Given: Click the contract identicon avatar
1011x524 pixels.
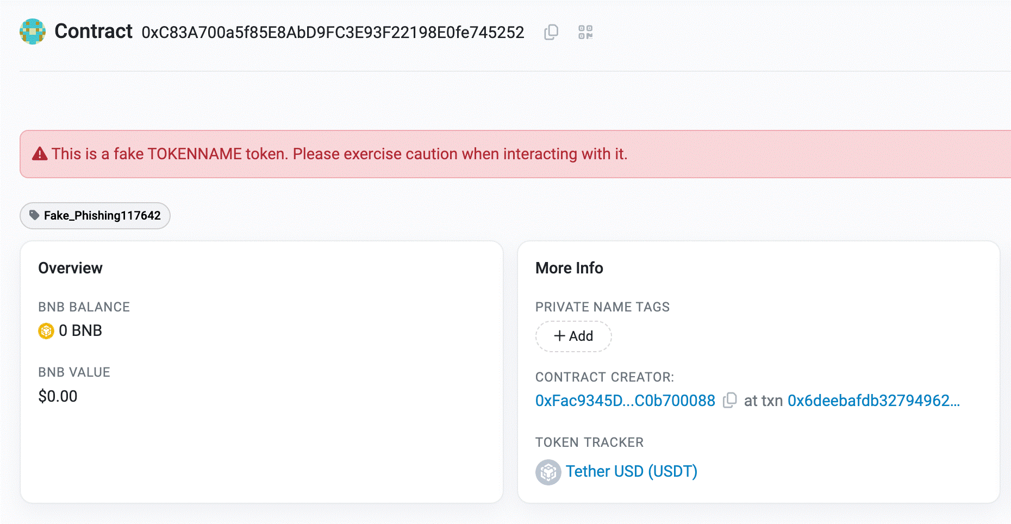Looking at the screenshot, I should coord(33,32).
